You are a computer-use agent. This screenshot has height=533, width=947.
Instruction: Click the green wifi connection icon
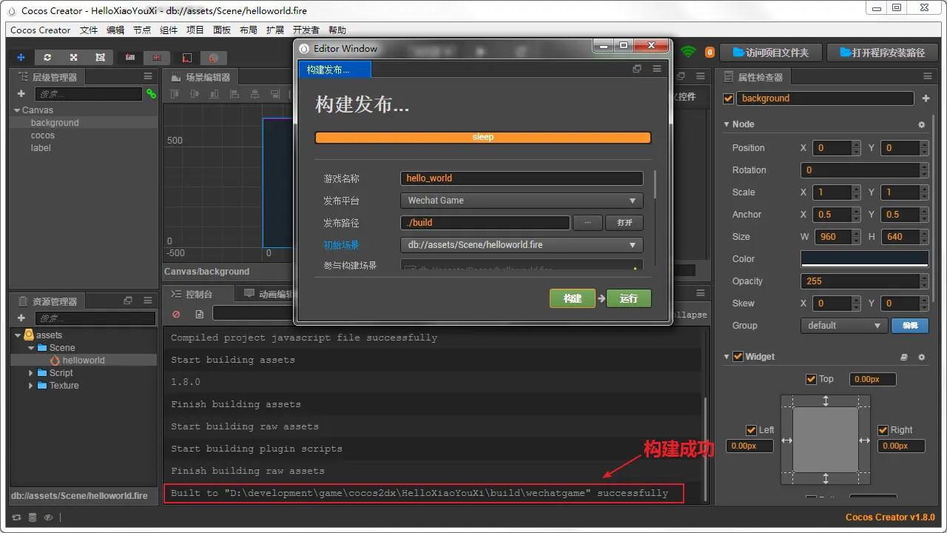point(688,52)
